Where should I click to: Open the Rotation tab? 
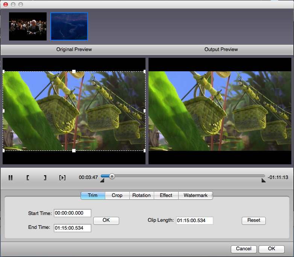click(142, 195)
